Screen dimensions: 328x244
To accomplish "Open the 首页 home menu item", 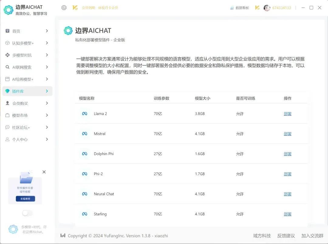I will (x=16, y=31).
